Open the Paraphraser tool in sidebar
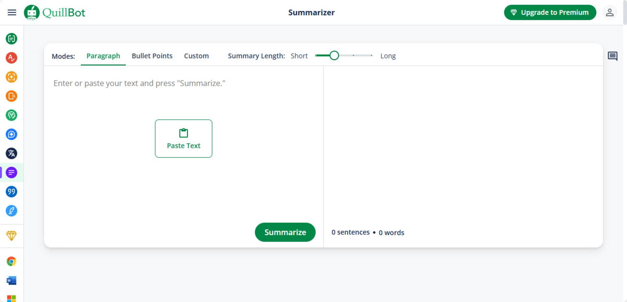Screen dimensions: 627x302 (11, 39)
